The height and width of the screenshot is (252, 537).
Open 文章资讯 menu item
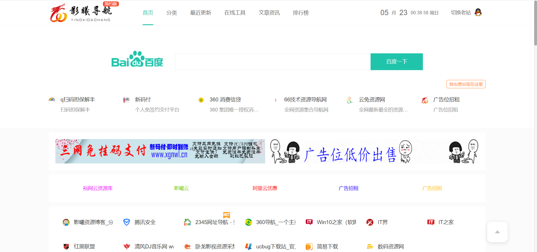point(269,13)
